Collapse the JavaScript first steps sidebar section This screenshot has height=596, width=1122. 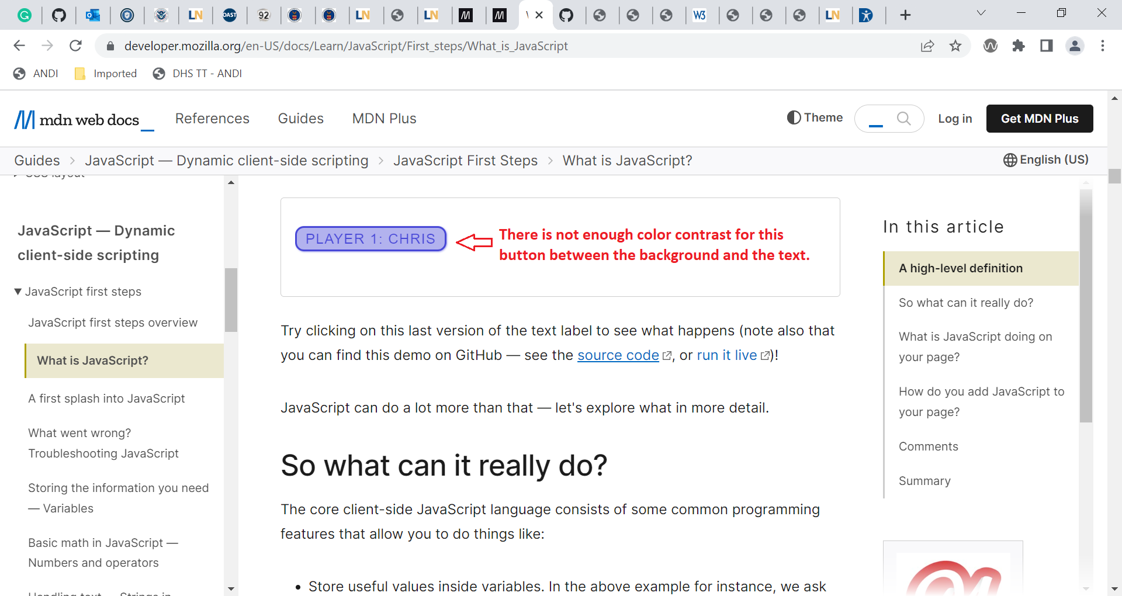(18, 292)
